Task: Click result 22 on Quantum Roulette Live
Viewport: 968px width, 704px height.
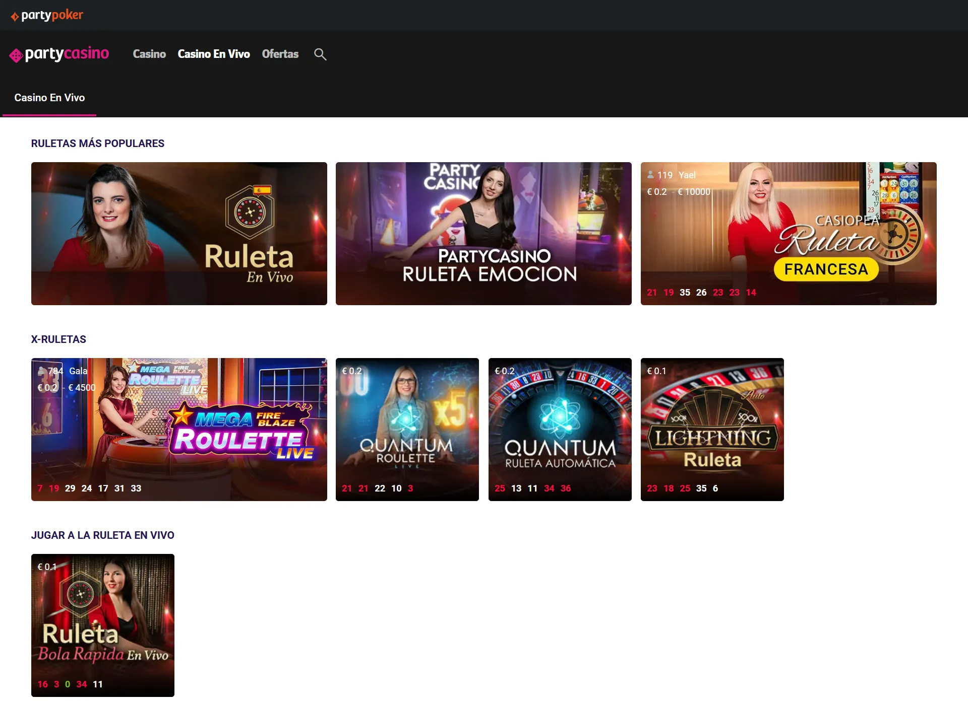Action: (380, 488)
